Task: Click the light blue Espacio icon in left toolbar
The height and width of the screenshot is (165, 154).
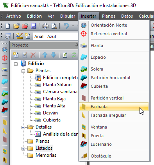Action: (x=5, y=82)
